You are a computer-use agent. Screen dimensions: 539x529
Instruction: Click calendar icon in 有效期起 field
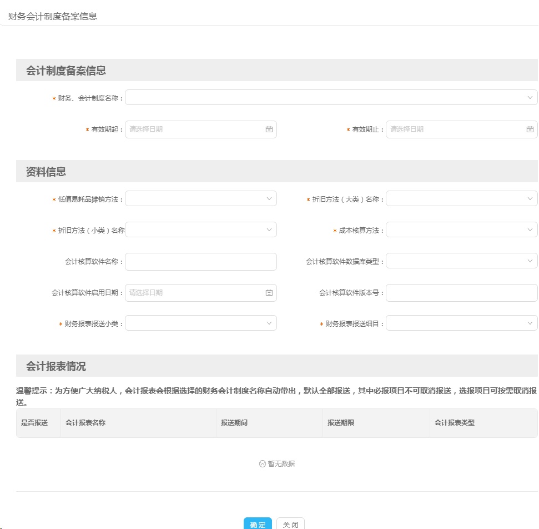tap(269, 129)
